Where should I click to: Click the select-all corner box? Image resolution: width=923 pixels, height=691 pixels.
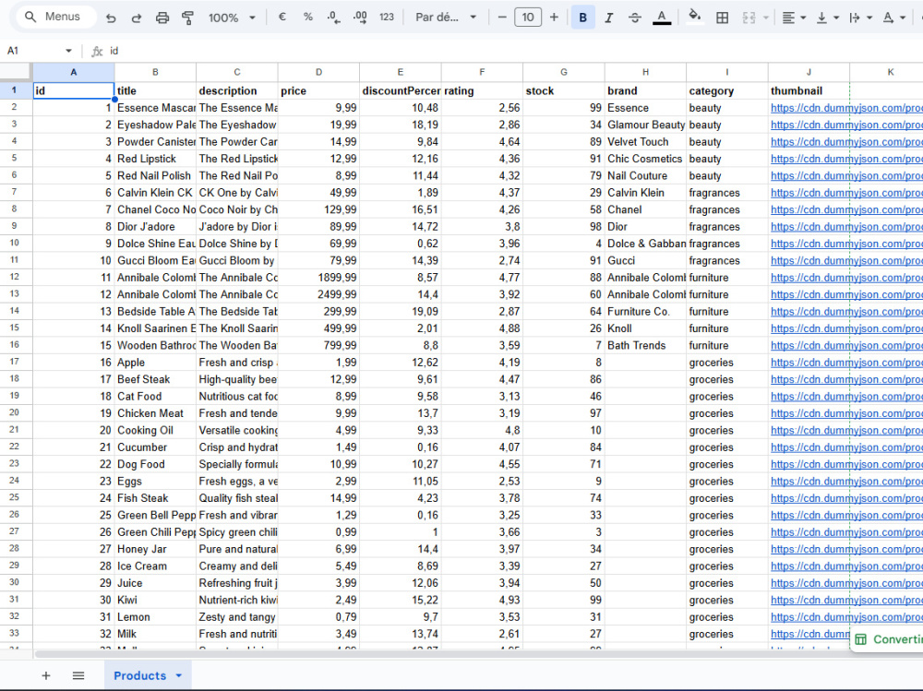(x=16, y=72)
